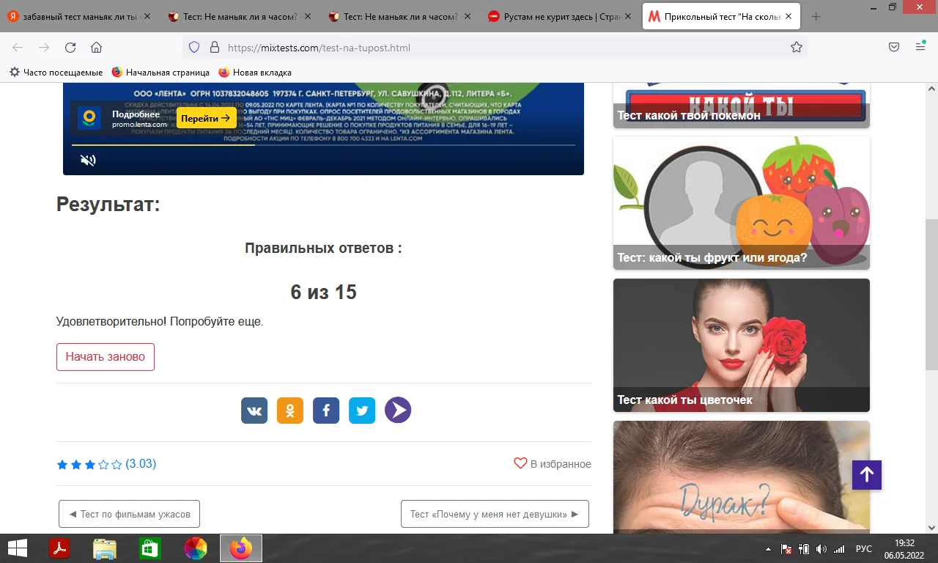938x563 pixels.
Task: Share the result on Twitter
Action: [x=361, y=410]
